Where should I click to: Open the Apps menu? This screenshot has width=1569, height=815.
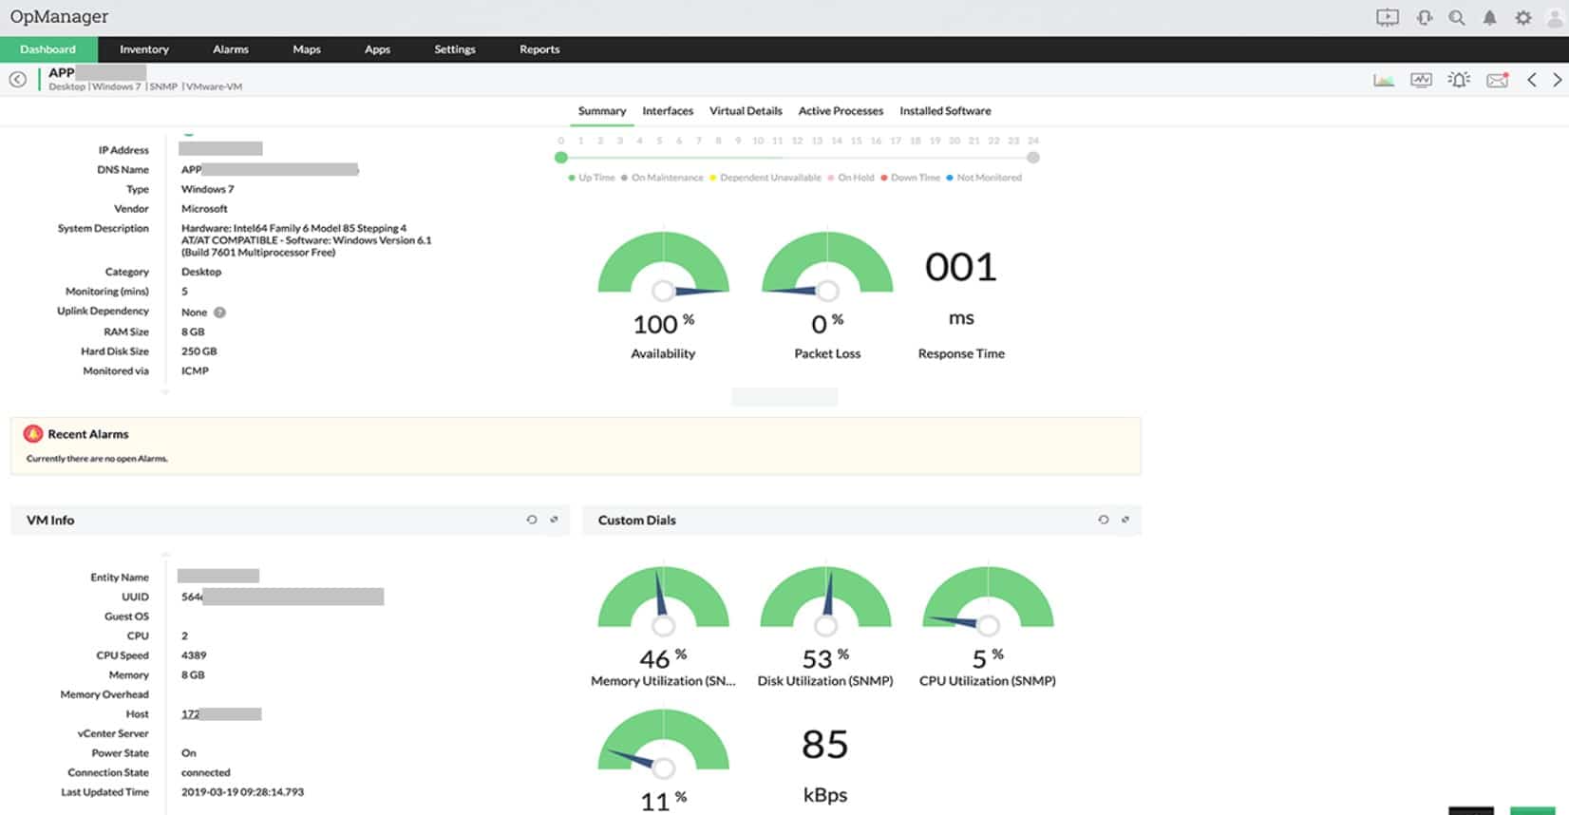(x=378, y=49)
